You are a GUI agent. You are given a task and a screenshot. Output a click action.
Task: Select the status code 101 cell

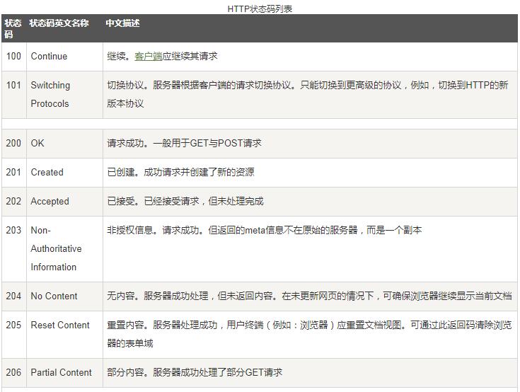(14, 95)
